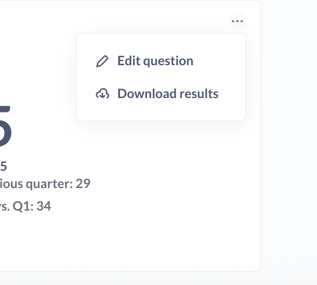Click the pencil icon beside Edit question
Viewport: 317px width, 285px height.
102,61
